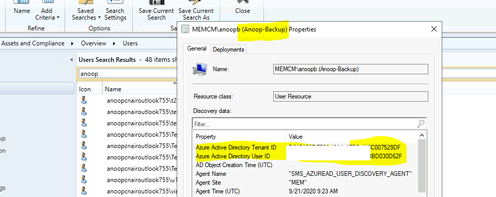Select Users in breadcrumb path
Screen dimensions: 496x197
[x=130, y=43]
